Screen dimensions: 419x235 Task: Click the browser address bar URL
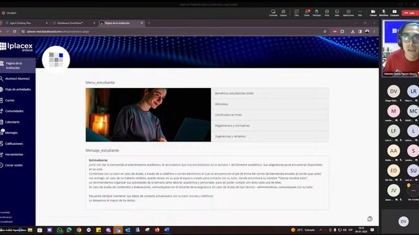[x=58, y=31]
